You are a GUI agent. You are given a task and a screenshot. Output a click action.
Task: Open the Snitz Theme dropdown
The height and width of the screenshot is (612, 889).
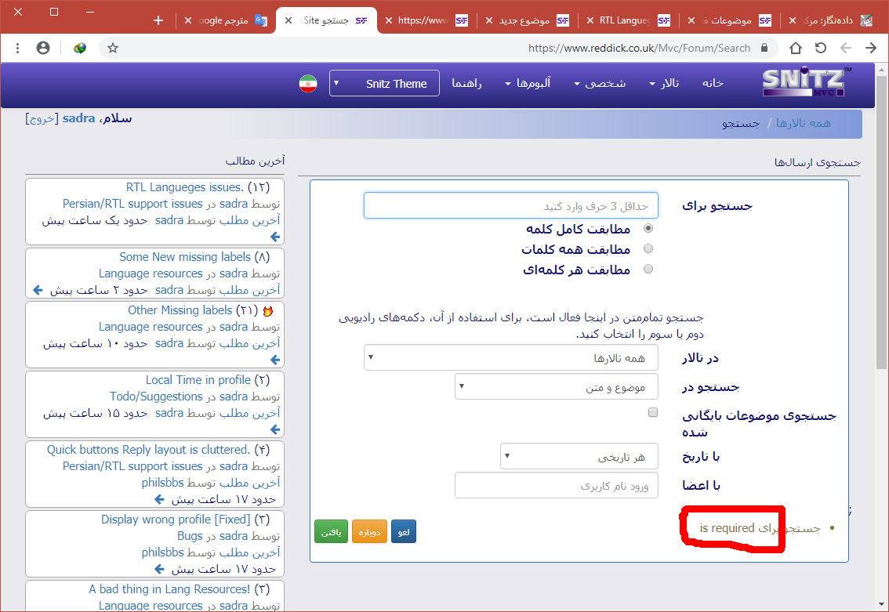pos(384,83)
